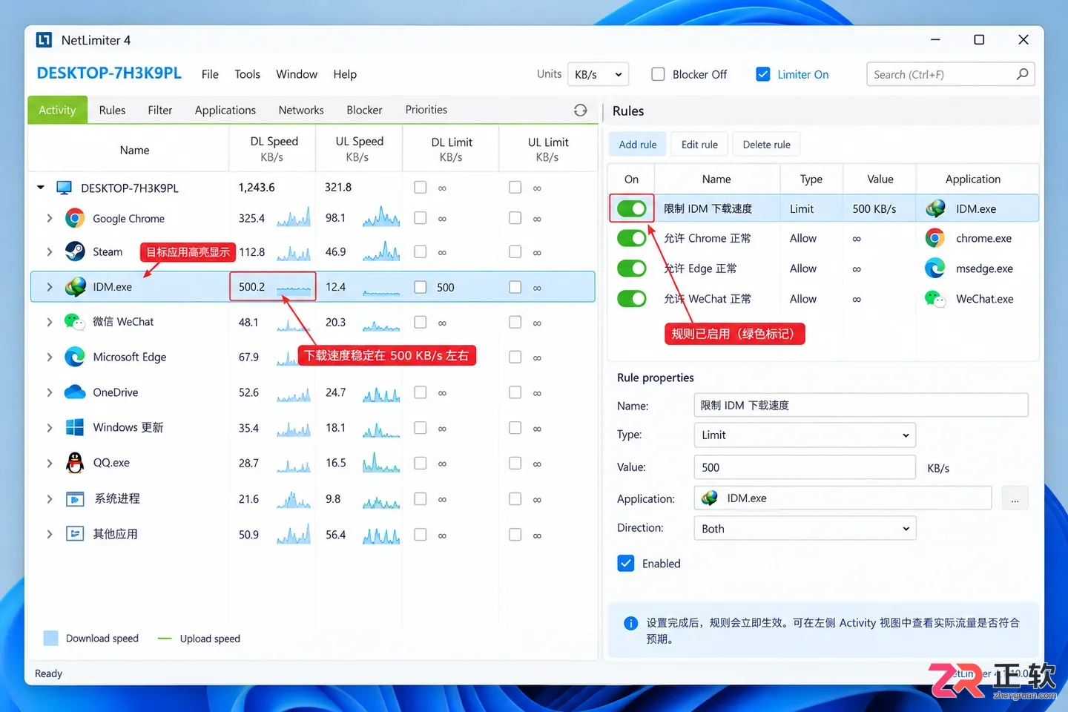Open the Type Limit dropdown
The image size is (1068, 712).
(805, 435)
